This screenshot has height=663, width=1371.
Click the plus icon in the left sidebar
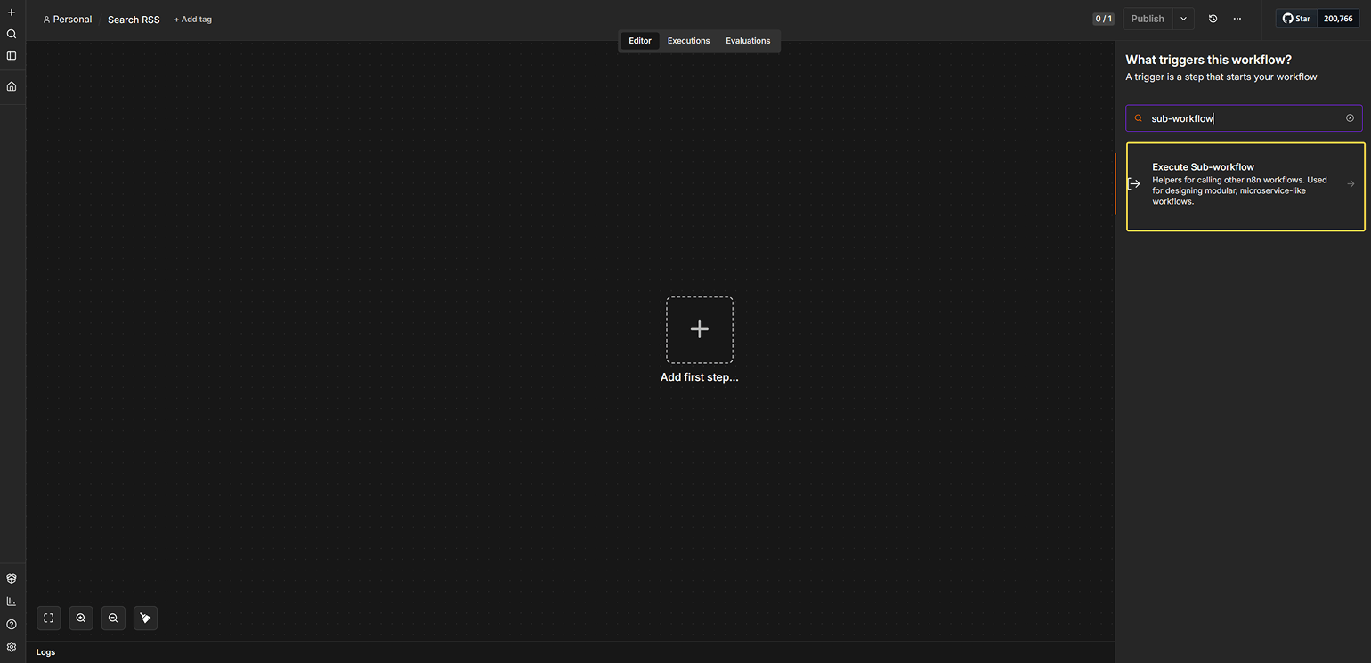pyautogui.click(x=12, y=12)
